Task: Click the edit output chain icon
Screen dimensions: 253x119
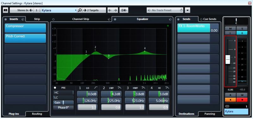Action: click(124, 10)
